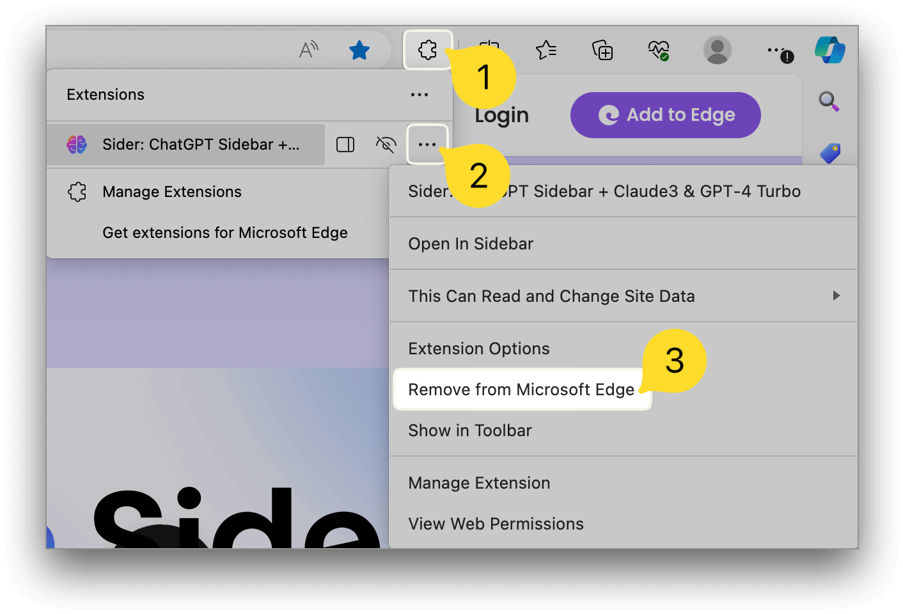The image size is (903, 614).
Task: Click the Sider brain icon
Action: pos(77,145)
